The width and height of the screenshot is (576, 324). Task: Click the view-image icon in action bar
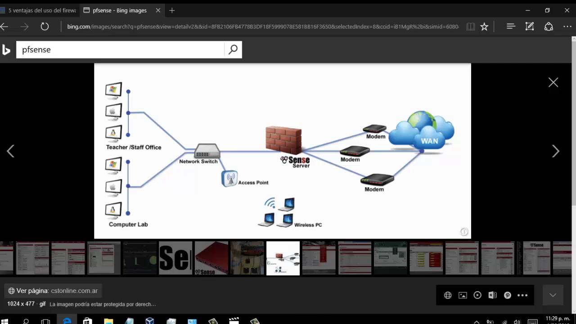coord(463,295)
